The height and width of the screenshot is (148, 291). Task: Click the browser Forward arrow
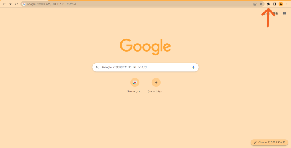coord(10,4)
